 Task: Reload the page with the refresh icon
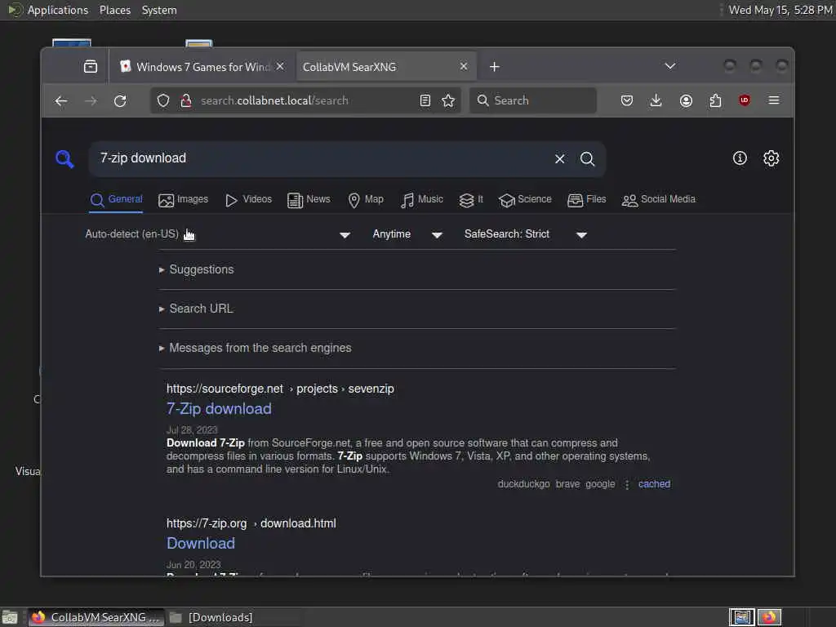coord(120,100)
